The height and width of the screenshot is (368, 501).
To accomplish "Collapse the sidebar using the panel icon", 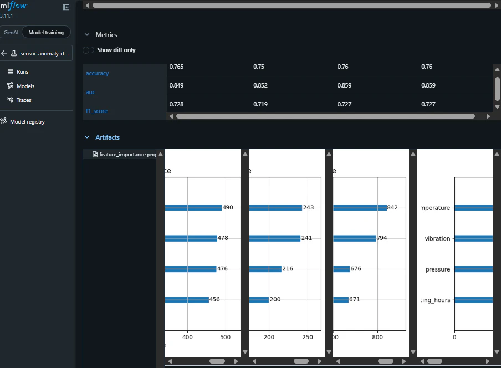I will (66, 7).
